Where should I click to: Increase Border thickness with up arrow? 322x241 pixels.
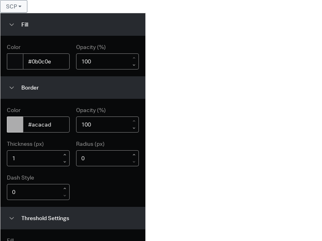pos(65,155)
